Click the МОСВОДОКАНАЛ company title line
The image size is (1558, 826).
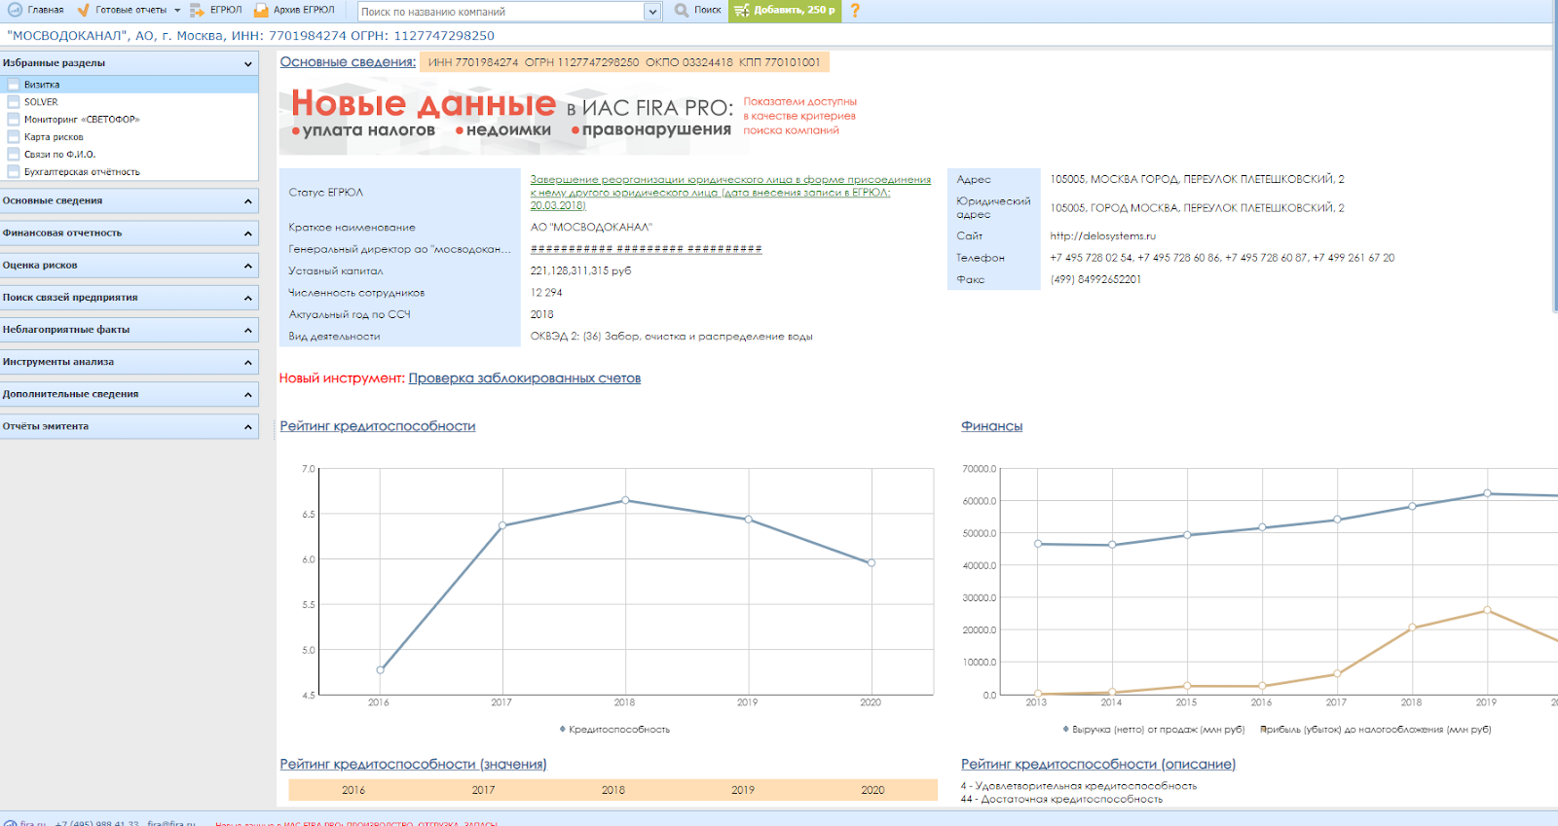coord(250,35)
